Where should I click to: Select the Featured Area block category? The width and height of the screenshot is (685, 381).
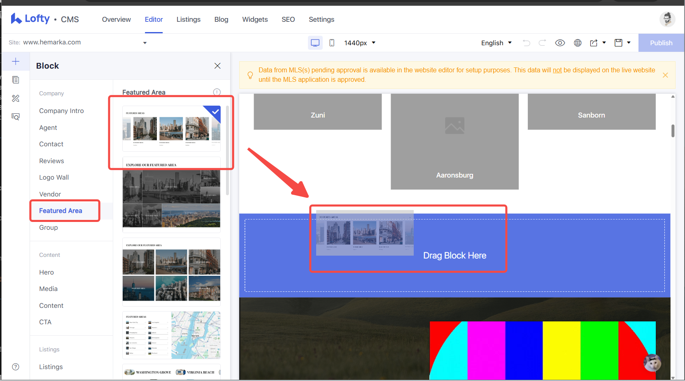click(61, 211)
